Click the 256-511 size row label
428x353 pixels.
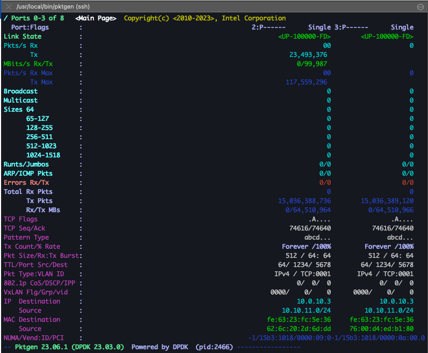[40, 137]
